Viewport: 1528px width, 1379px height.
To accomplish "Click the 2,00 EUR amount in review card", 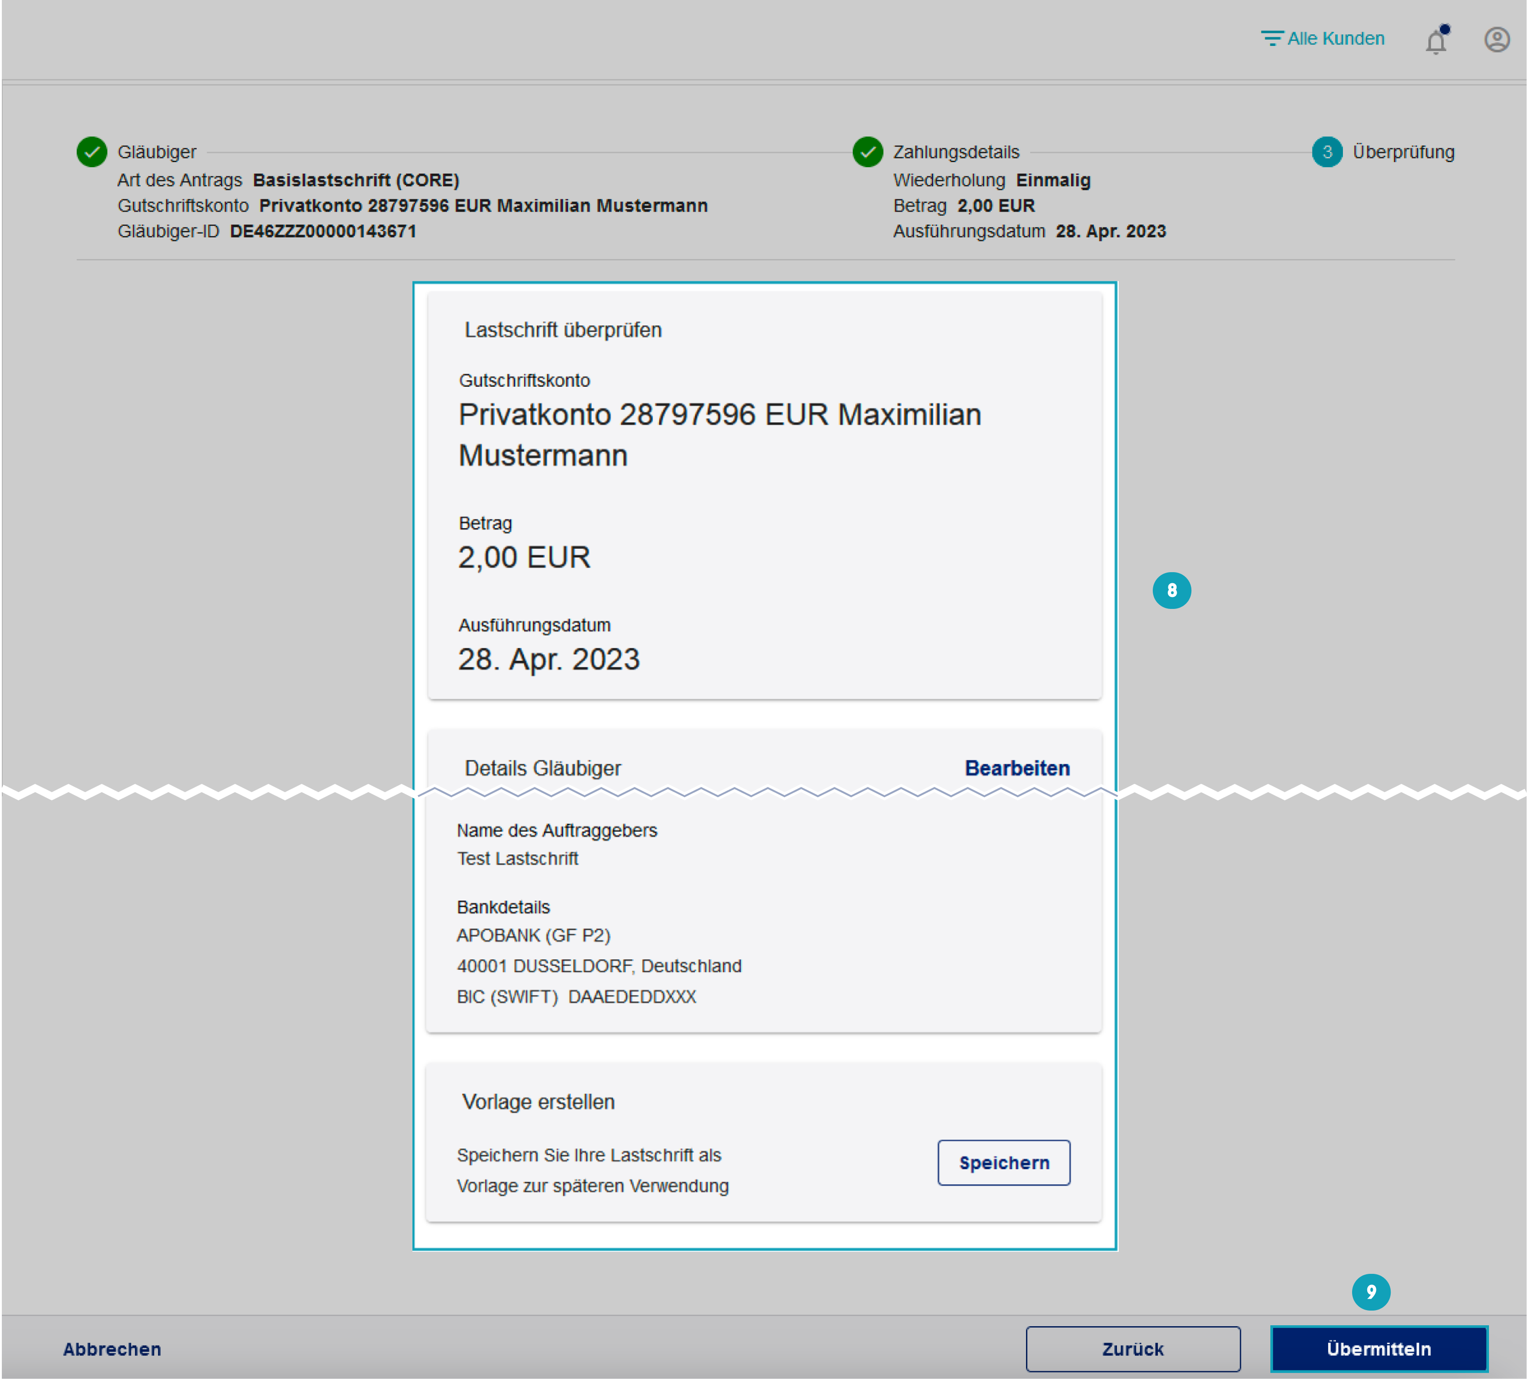I will (524, 557).
